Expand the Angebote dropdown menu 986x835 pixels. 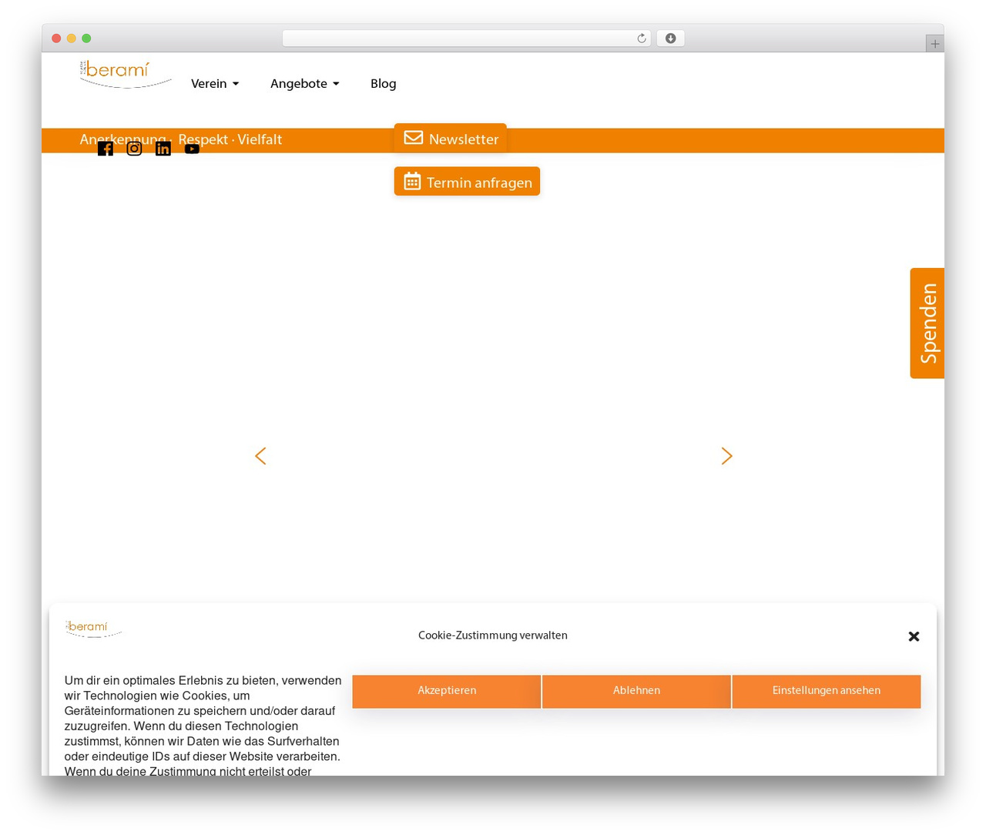[x=305, y=83]
